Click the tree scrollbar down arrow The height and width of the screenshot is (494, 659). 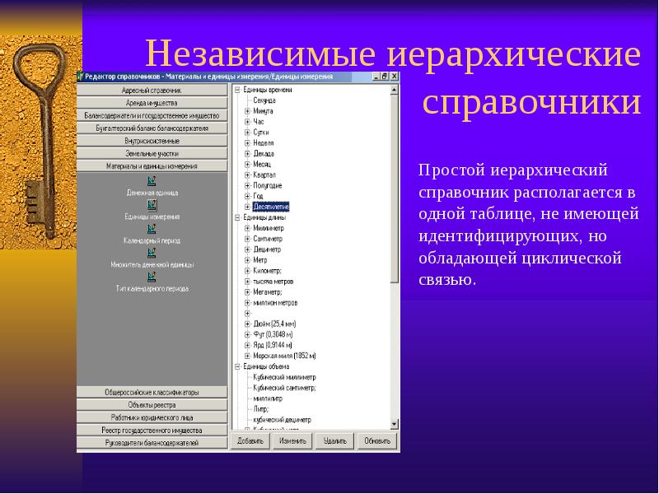tap(395, 426)
